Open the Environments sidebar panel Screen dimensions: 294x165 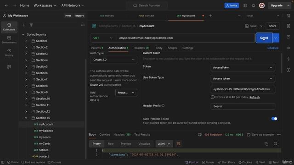[x=9, y=40]
